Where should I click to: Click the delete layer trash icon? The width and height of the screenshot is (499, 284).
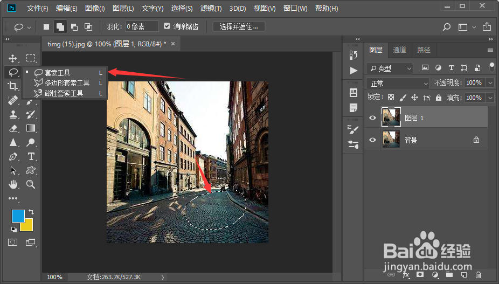478,274
